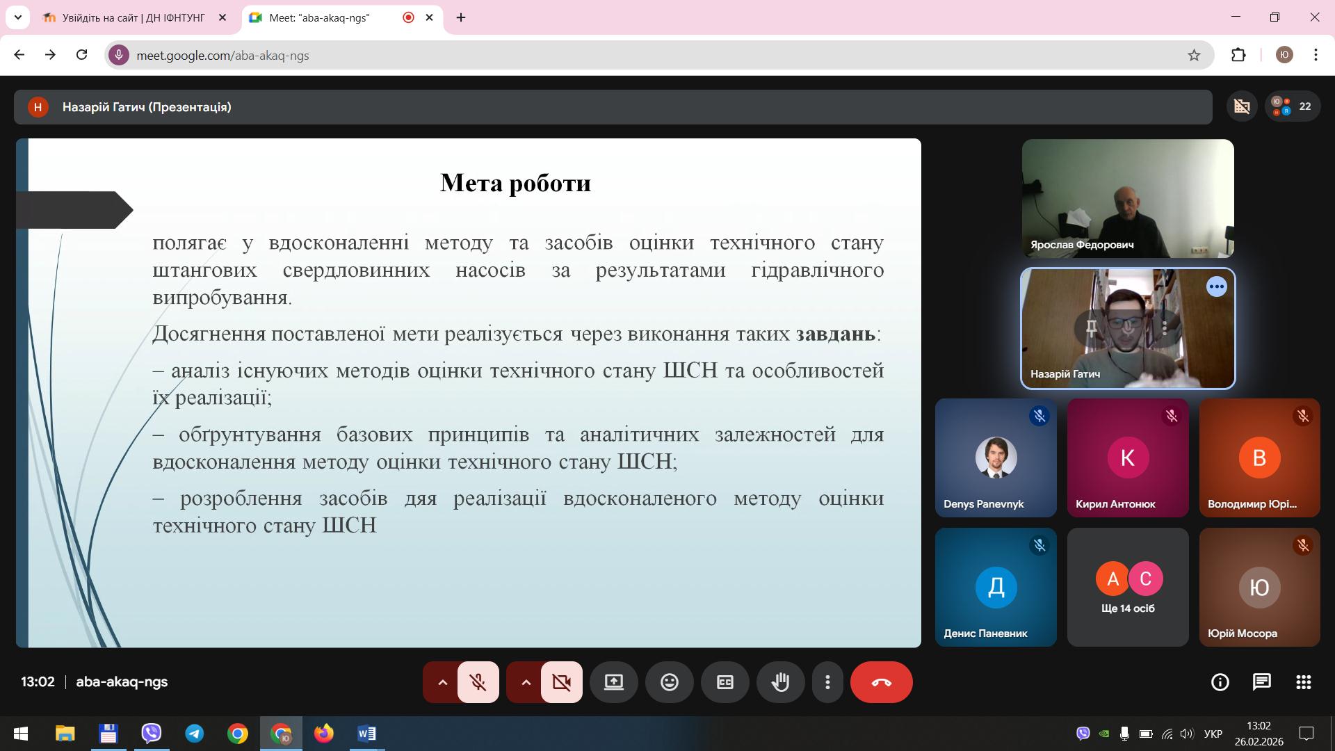Image resolution: width=1335 pixels, height=751 pixels.
Task: Open the more options three-dot menu
Action: click(827, 682)
